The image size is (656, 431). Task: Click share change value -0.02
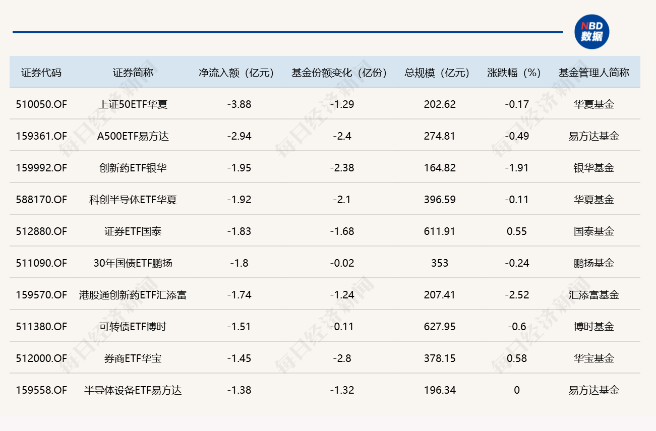click(x=342, y=263)
